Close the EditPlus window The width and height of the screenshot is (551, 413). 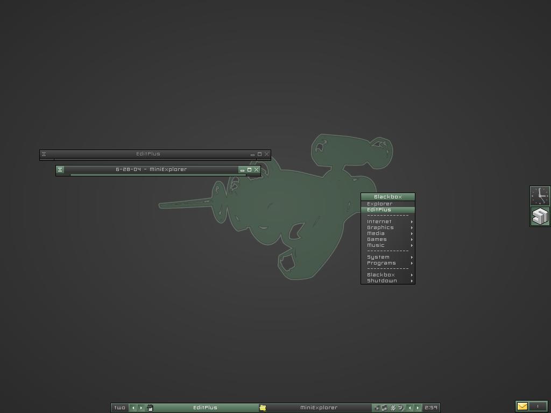pyautogui.click(x=267, y=154)
